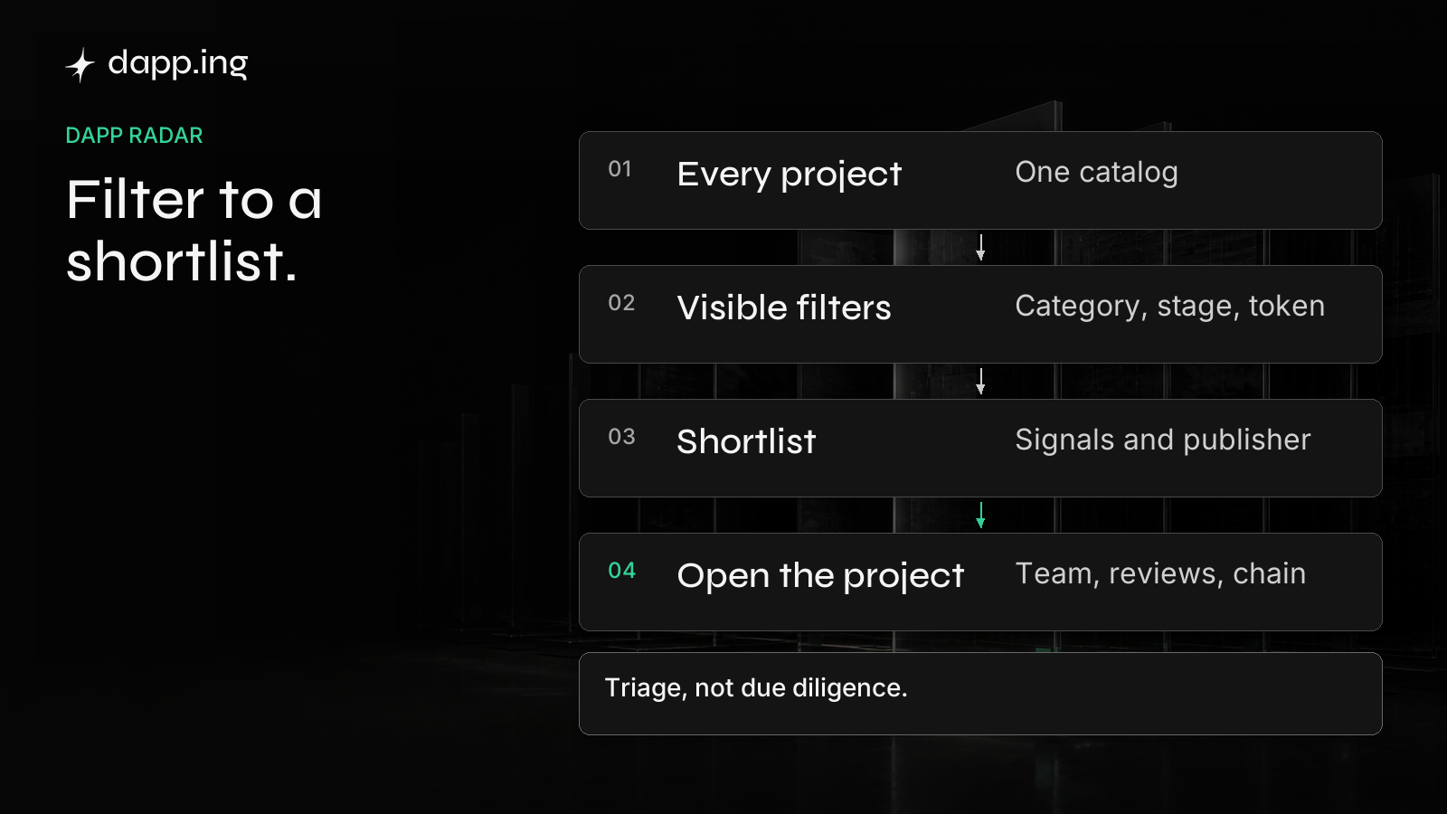
Task: Click the 'Open the project' step title
Action: (820, 576)
